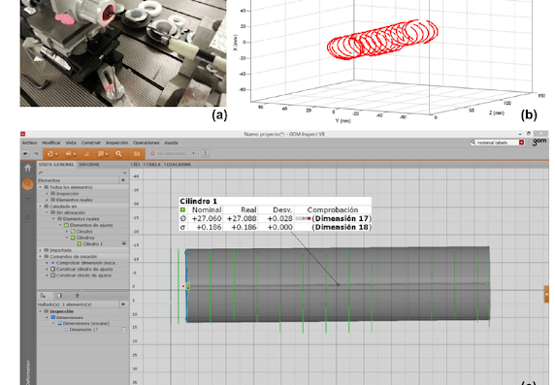Screen dimensions: 555x385
Task: Switch to the INFORME tab
Action: point(89,165)
